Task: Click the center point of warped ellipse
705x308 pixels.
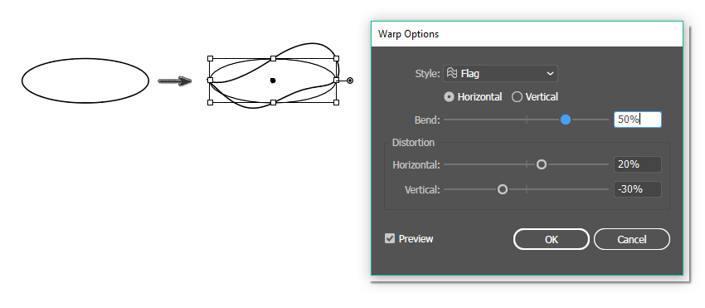Action: tap(273, 81)
